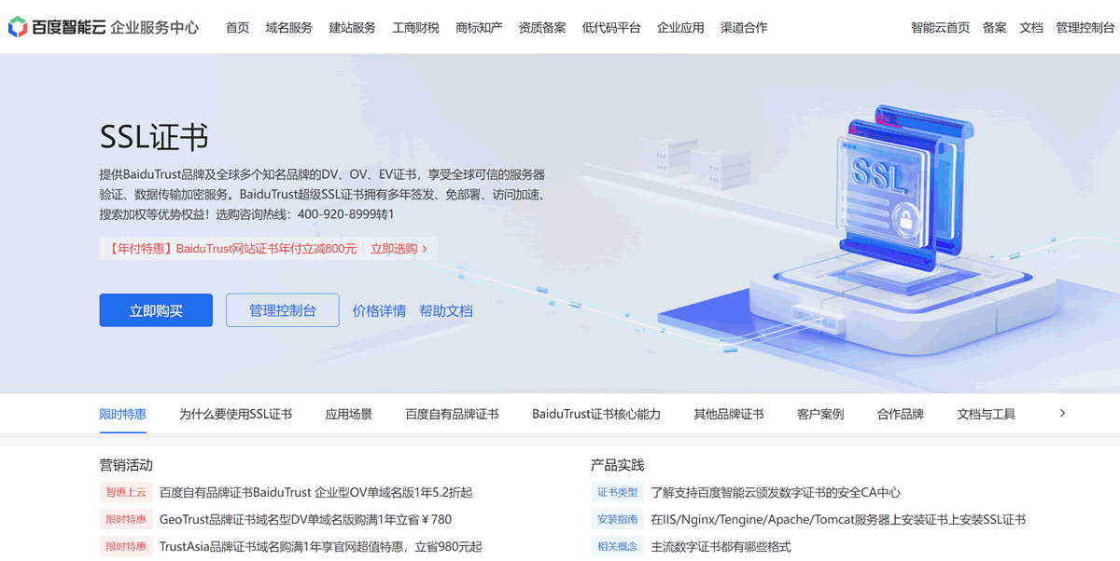
Task: Open 主流数字证书都有哪些格式 article
Action: [x=721, y=546]
